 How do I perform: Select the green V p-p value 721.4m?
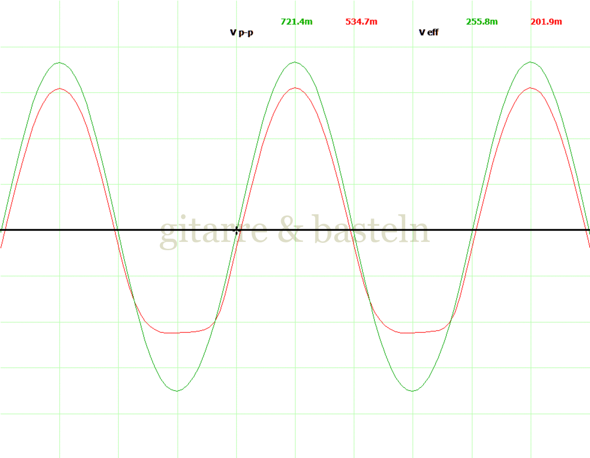[x=296, y=22]
